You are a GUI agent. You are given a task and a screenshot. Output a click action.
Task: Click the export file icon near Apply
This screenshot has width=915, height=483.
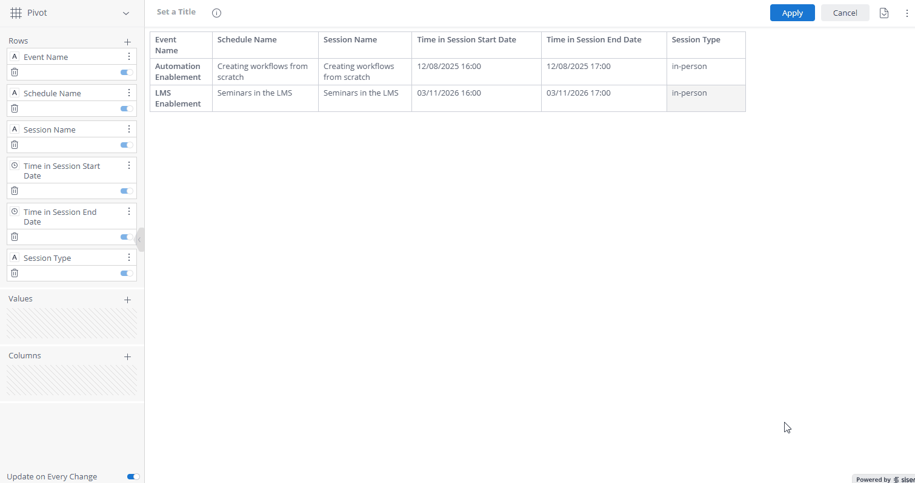(x=883, y=13)
